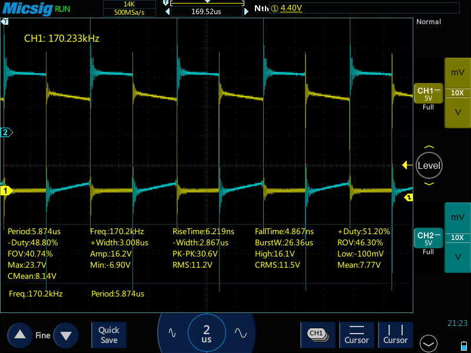This screenshot has height=353, width=471.
Task: Tap the Mean:7.77V measurement
Action: click(x=359, y=265)
